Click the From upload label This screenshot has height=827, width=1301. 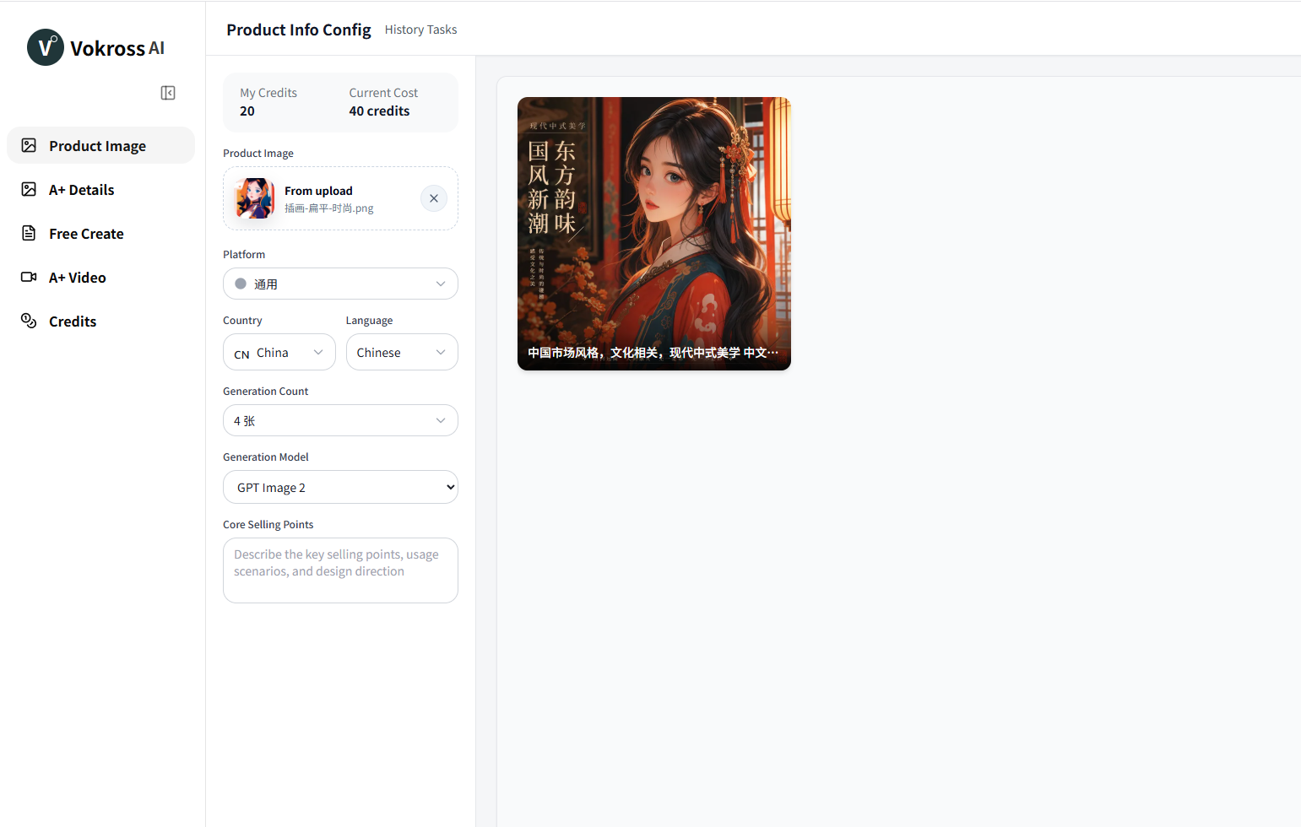(x=318, y=191)
